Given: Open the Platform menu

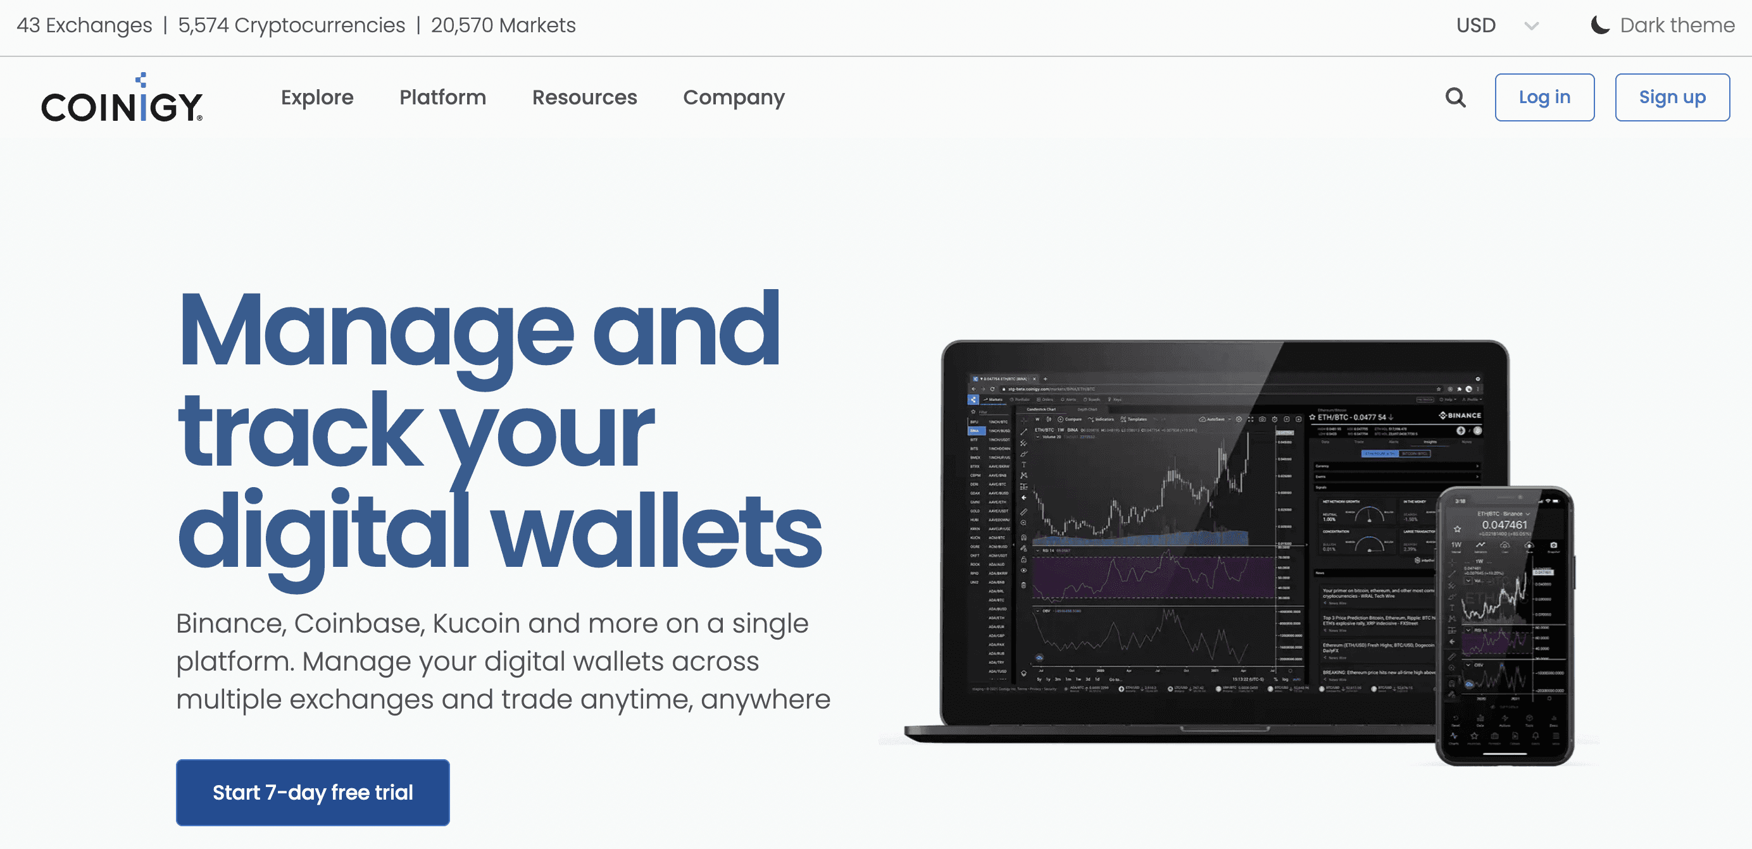Looking at the screenshot, I should coord(442,97).
